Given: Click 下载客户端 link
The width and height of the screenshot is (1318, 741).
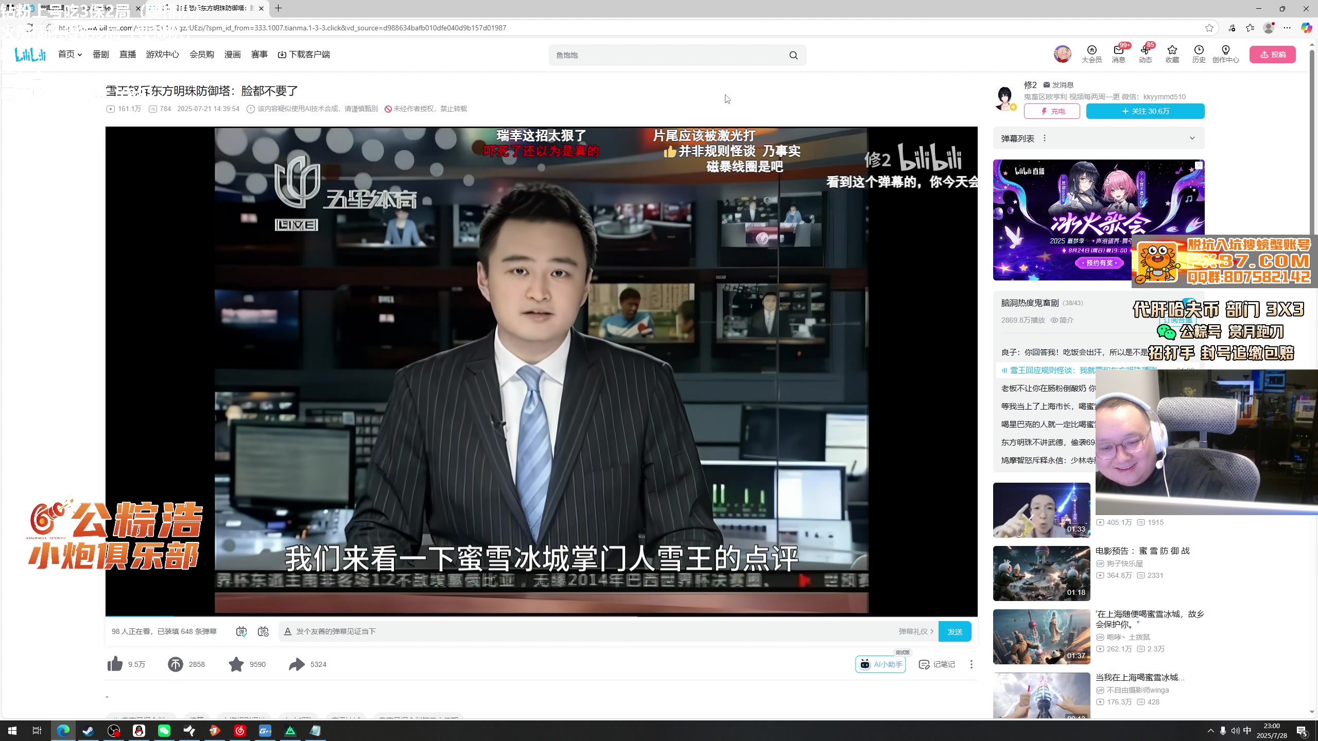Looking at the screenshot, I should (304, 55).
